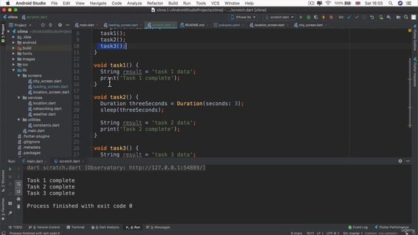Viewport: 418px width, 235px height.
Task: Open the Apple menu
Action: (x=8, y=3)
